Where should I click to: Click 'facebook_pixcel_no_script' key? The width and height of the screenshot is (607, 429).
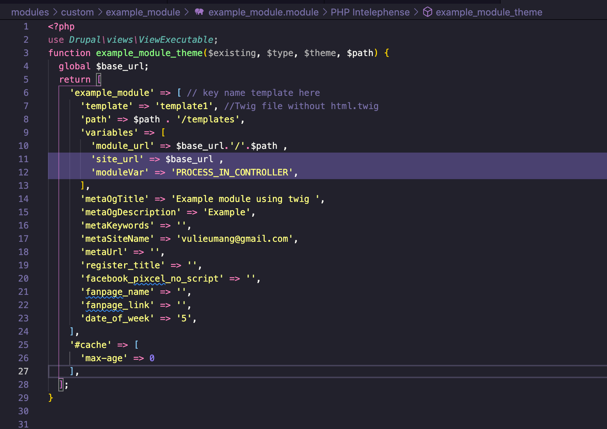tap(152, 279)
